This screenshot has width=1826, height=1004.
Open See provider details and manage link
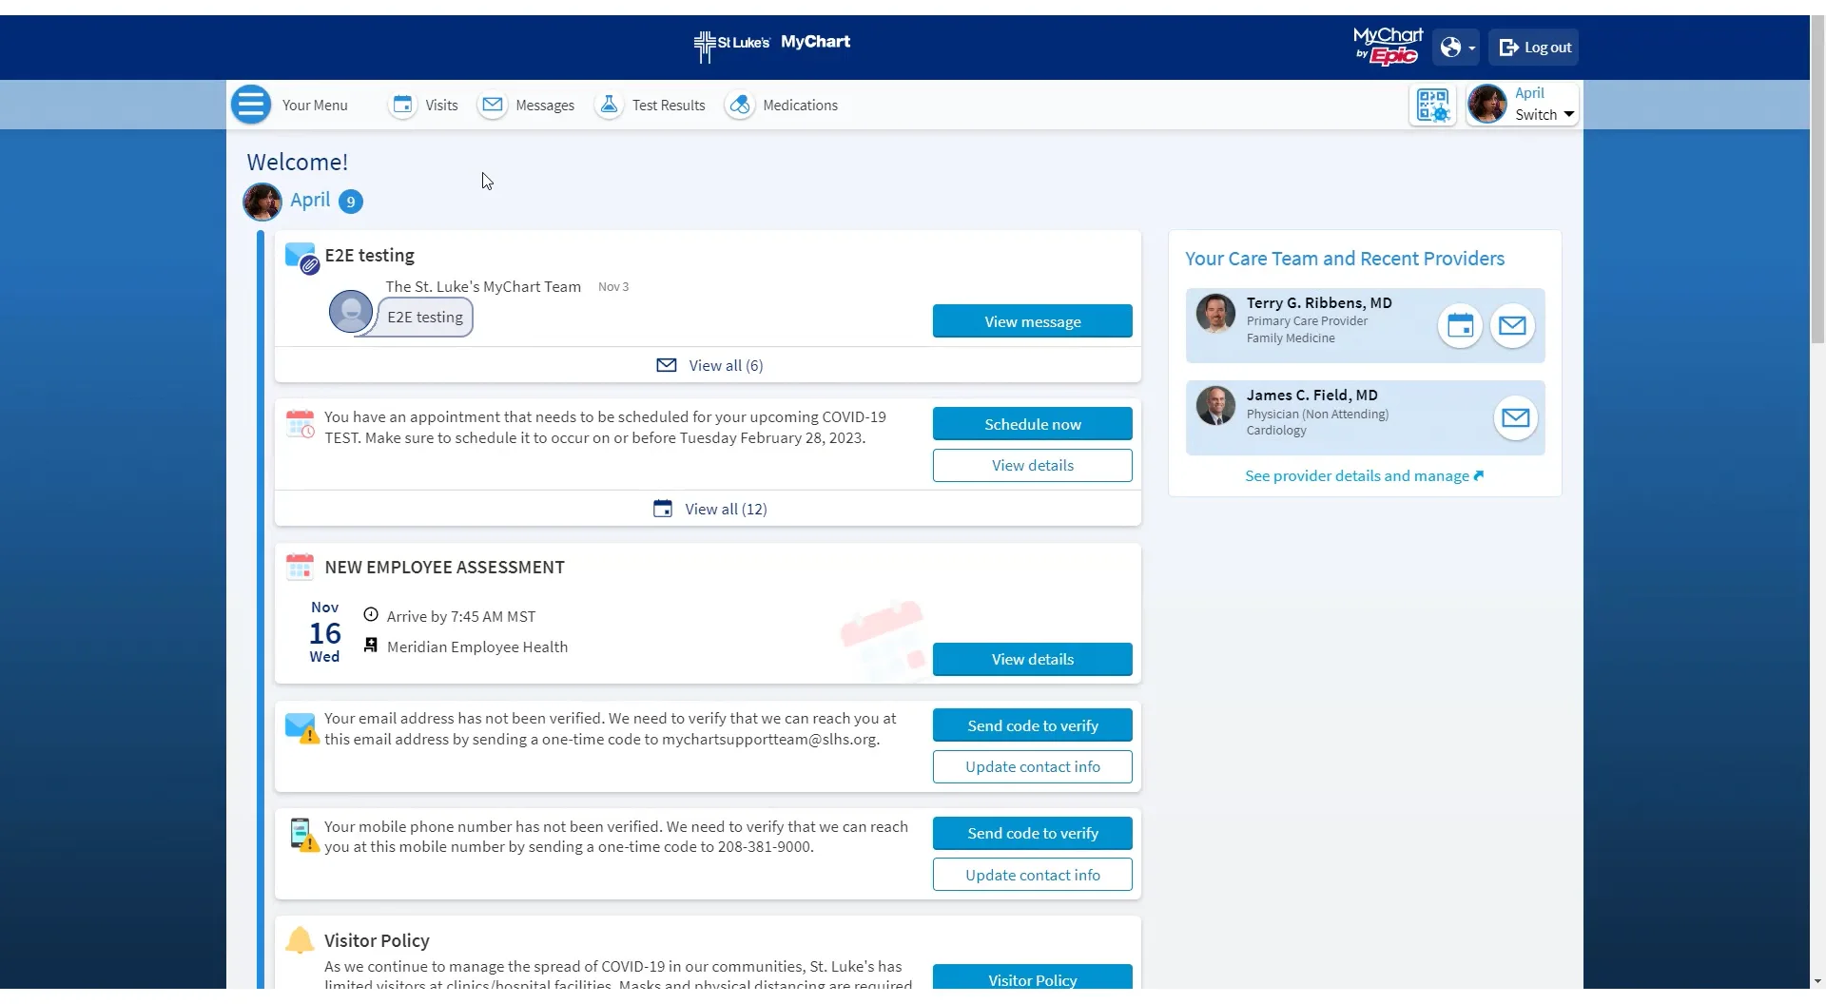coord(1364,475)
